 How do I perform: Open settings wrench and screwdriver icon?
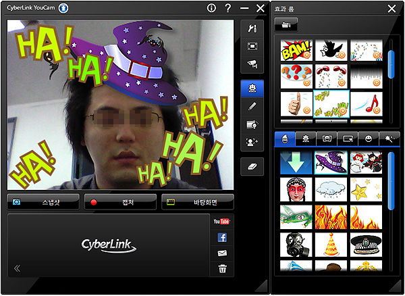click(x=252, y=28)
